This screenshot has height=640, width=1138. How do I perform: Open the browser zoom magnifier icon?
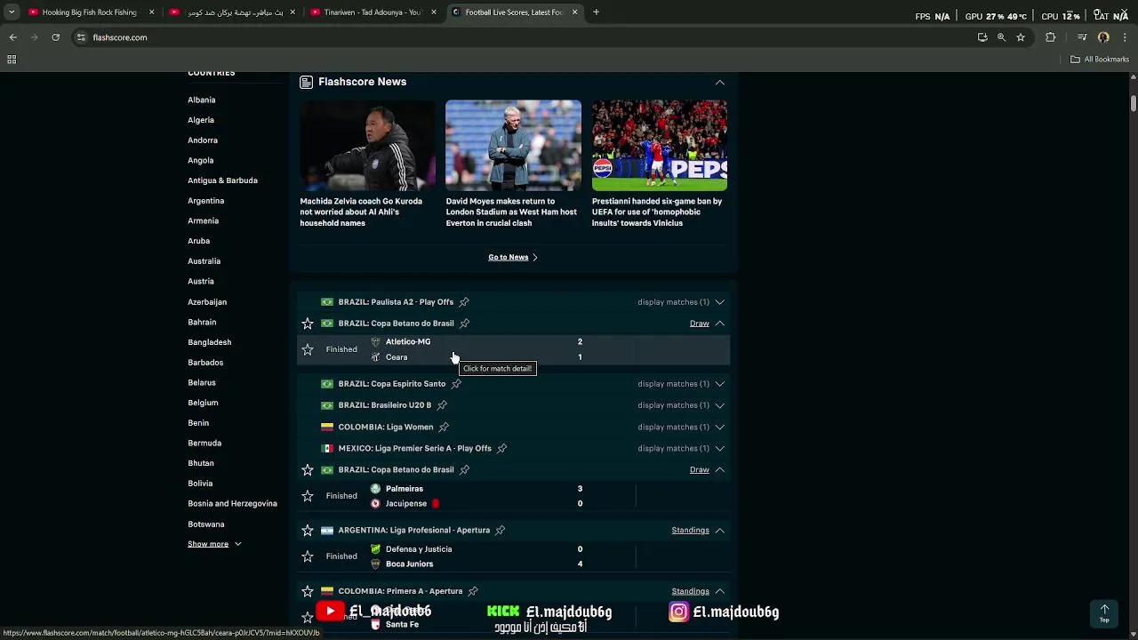[x=1001, y=37]
